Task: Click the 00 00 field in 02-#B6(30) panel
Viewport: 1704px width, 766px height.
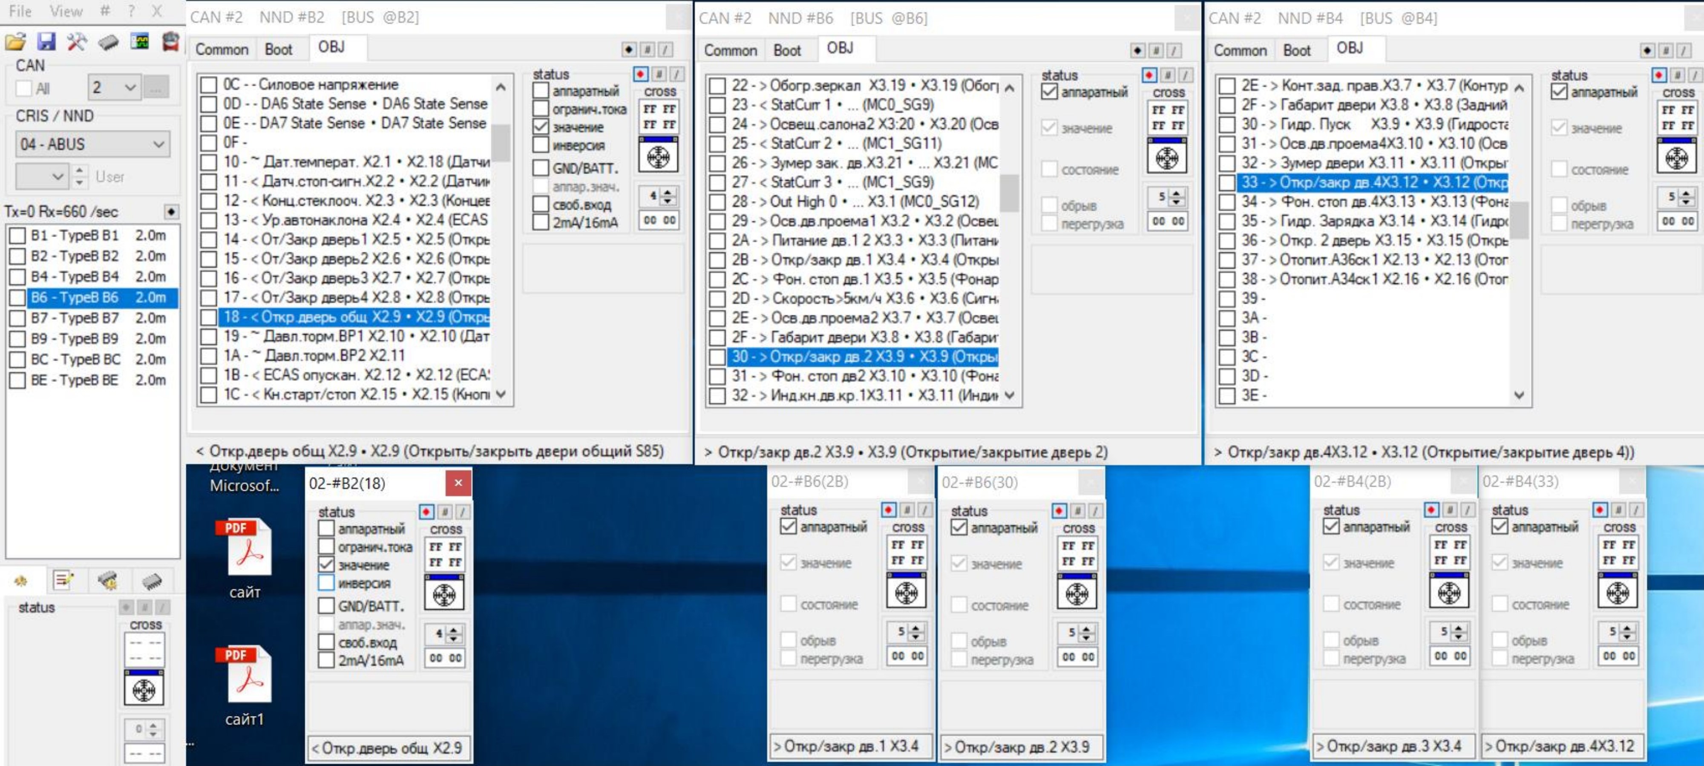Action: pyautogui.click(x=1078, y=657)
